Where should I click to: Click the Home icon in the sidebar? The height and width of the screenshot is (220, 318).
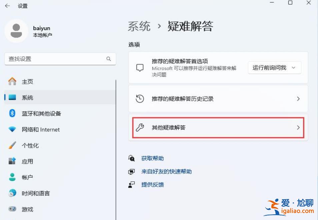pyautogui.click(x=12, y=81)
